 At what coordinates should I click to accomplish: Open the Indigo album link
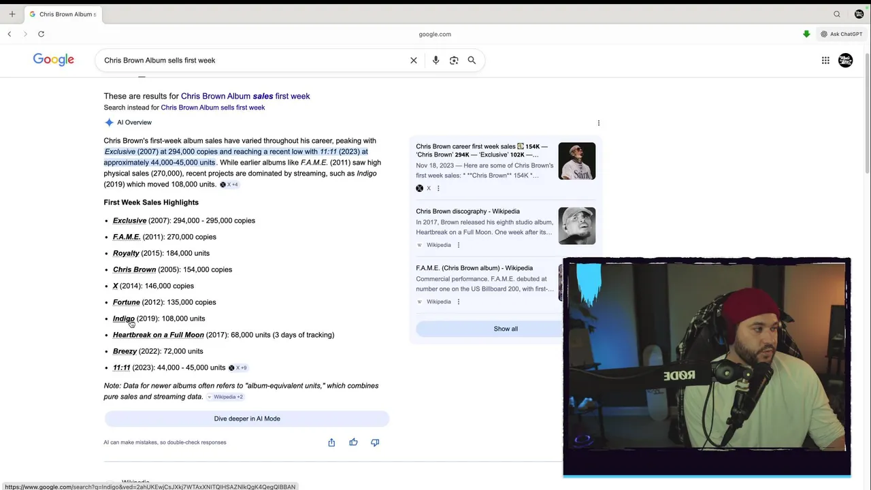click(x=124, y=318)
